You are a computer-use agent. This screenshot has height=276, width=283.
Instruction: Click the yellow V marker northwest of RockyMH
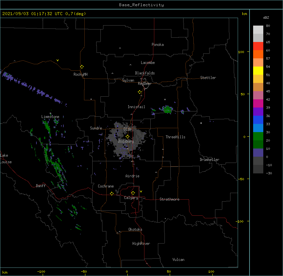click(57, 60)
